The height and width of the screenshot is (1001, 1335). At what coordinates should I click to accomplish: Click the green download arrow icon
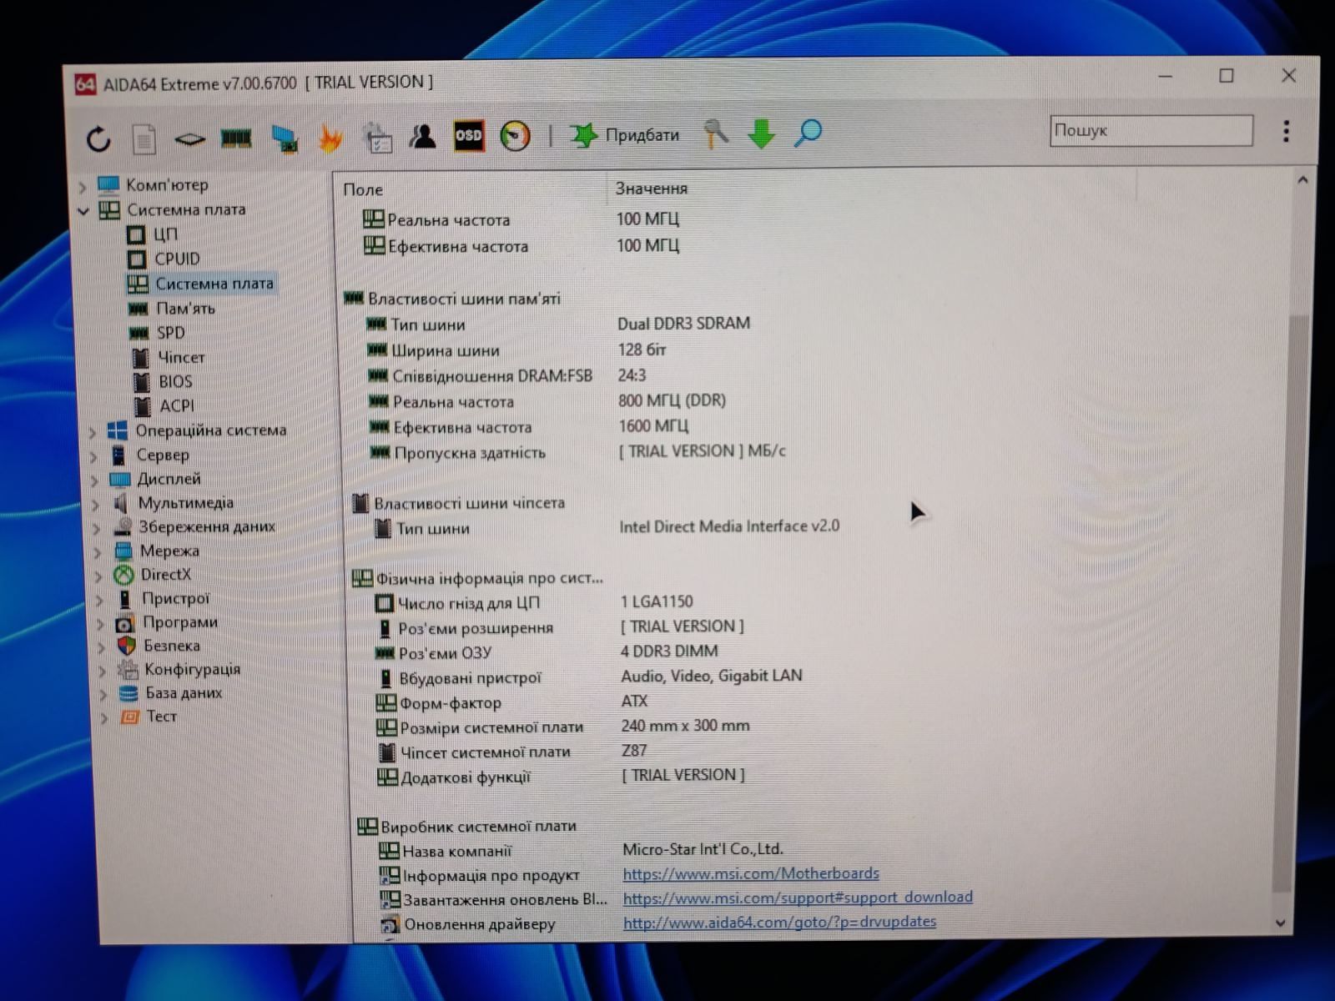761,133
